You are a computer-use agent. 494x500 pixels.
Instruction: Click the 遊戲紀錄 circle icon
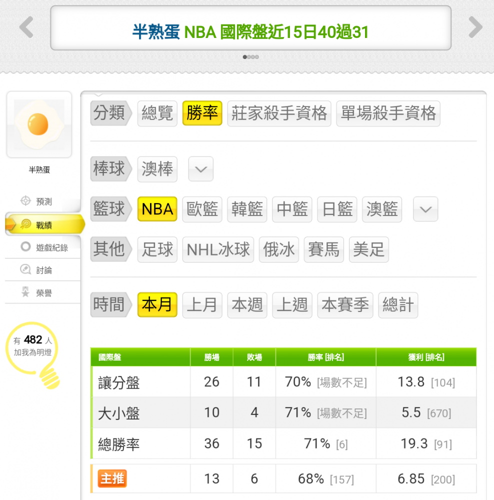pos(25,247)
